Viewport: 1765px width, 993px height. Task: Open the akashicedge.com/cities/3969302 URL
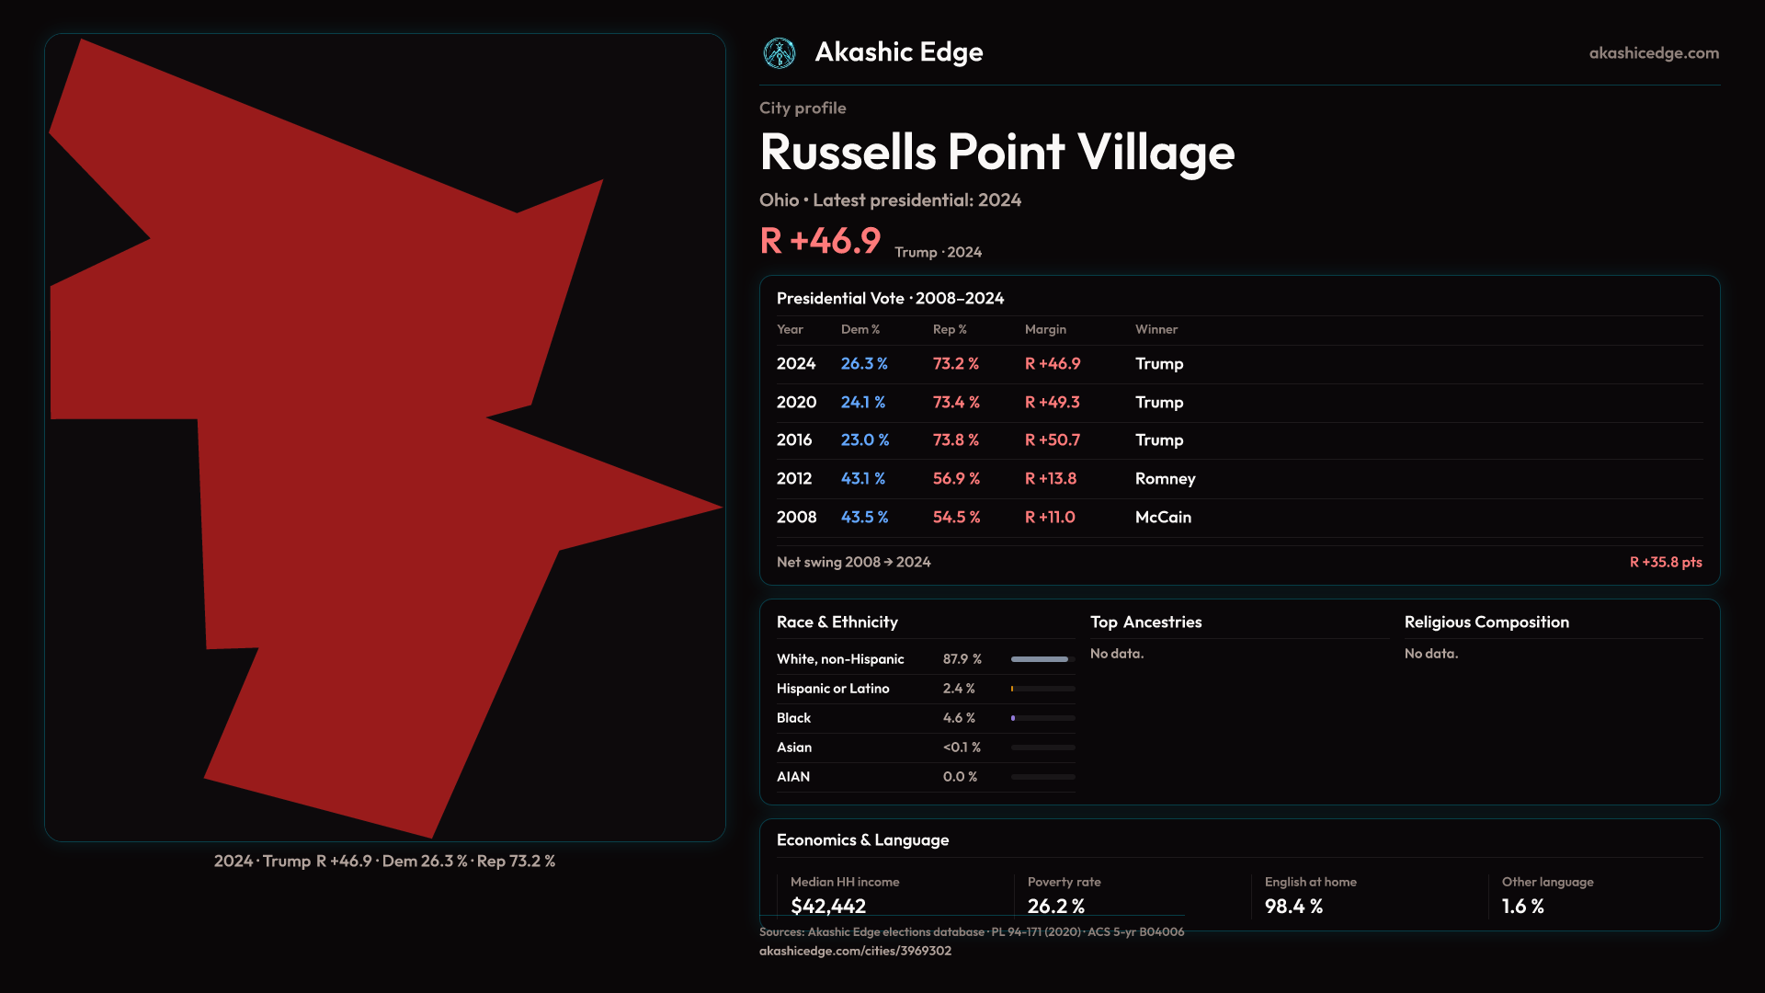tap(855, 951)
